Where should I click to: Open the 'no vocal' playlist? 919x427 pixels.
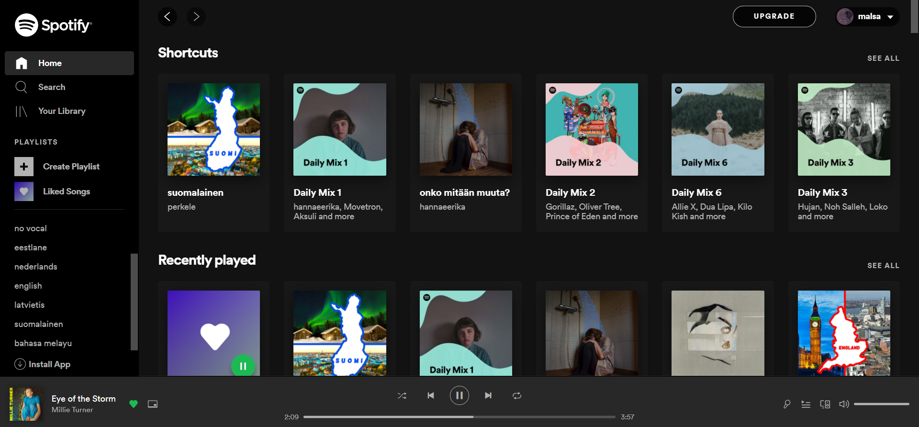(x=31, y=228)
